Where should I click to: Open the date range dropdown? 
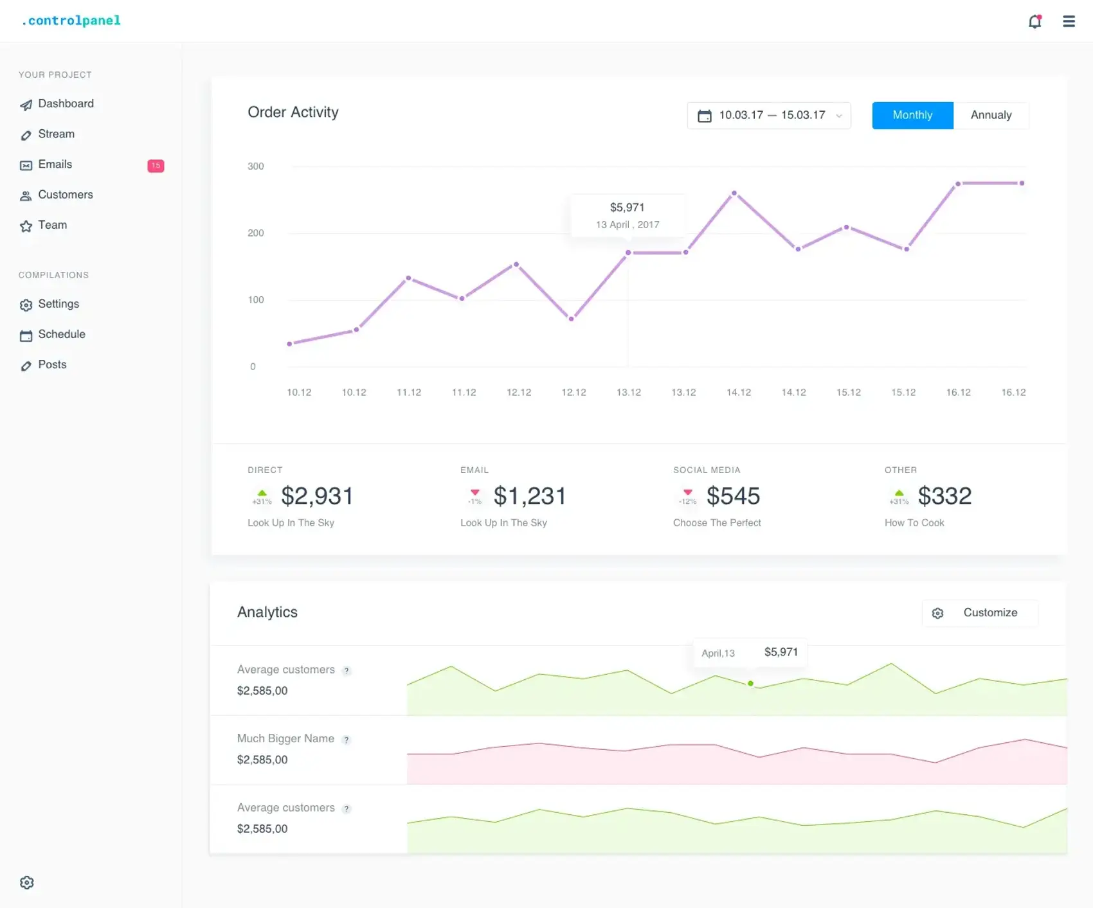768,115
